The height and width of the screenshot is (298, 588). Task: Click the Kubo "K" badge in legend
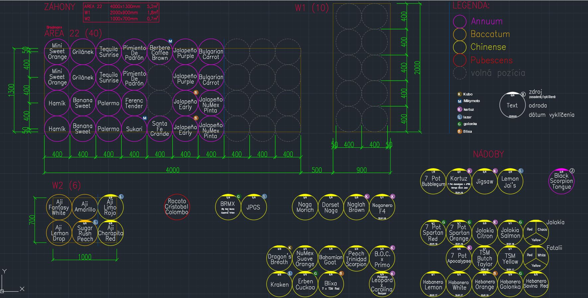click(459, 94)
